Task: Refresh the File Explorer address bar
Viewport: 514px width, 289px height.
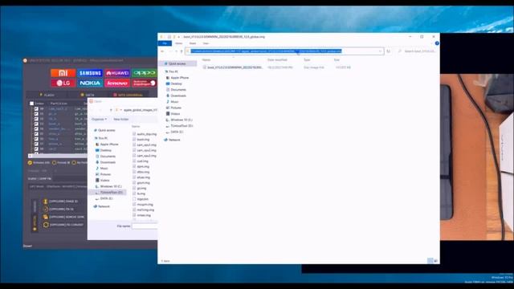Action: (389, 51)
